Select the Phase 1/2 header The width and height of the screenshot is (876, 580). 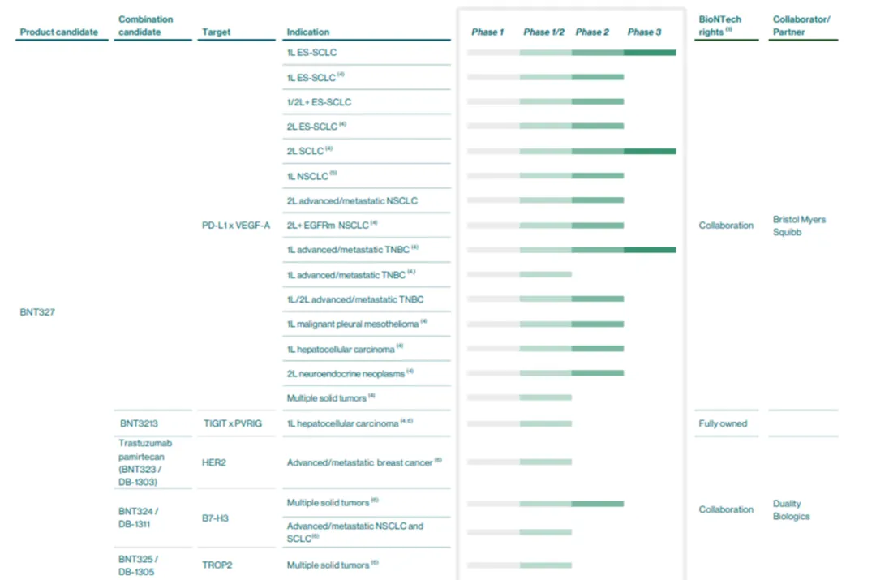tap(543, 32)
